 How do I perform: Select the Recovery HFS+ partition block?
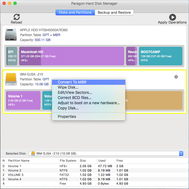tap(132, 56)
